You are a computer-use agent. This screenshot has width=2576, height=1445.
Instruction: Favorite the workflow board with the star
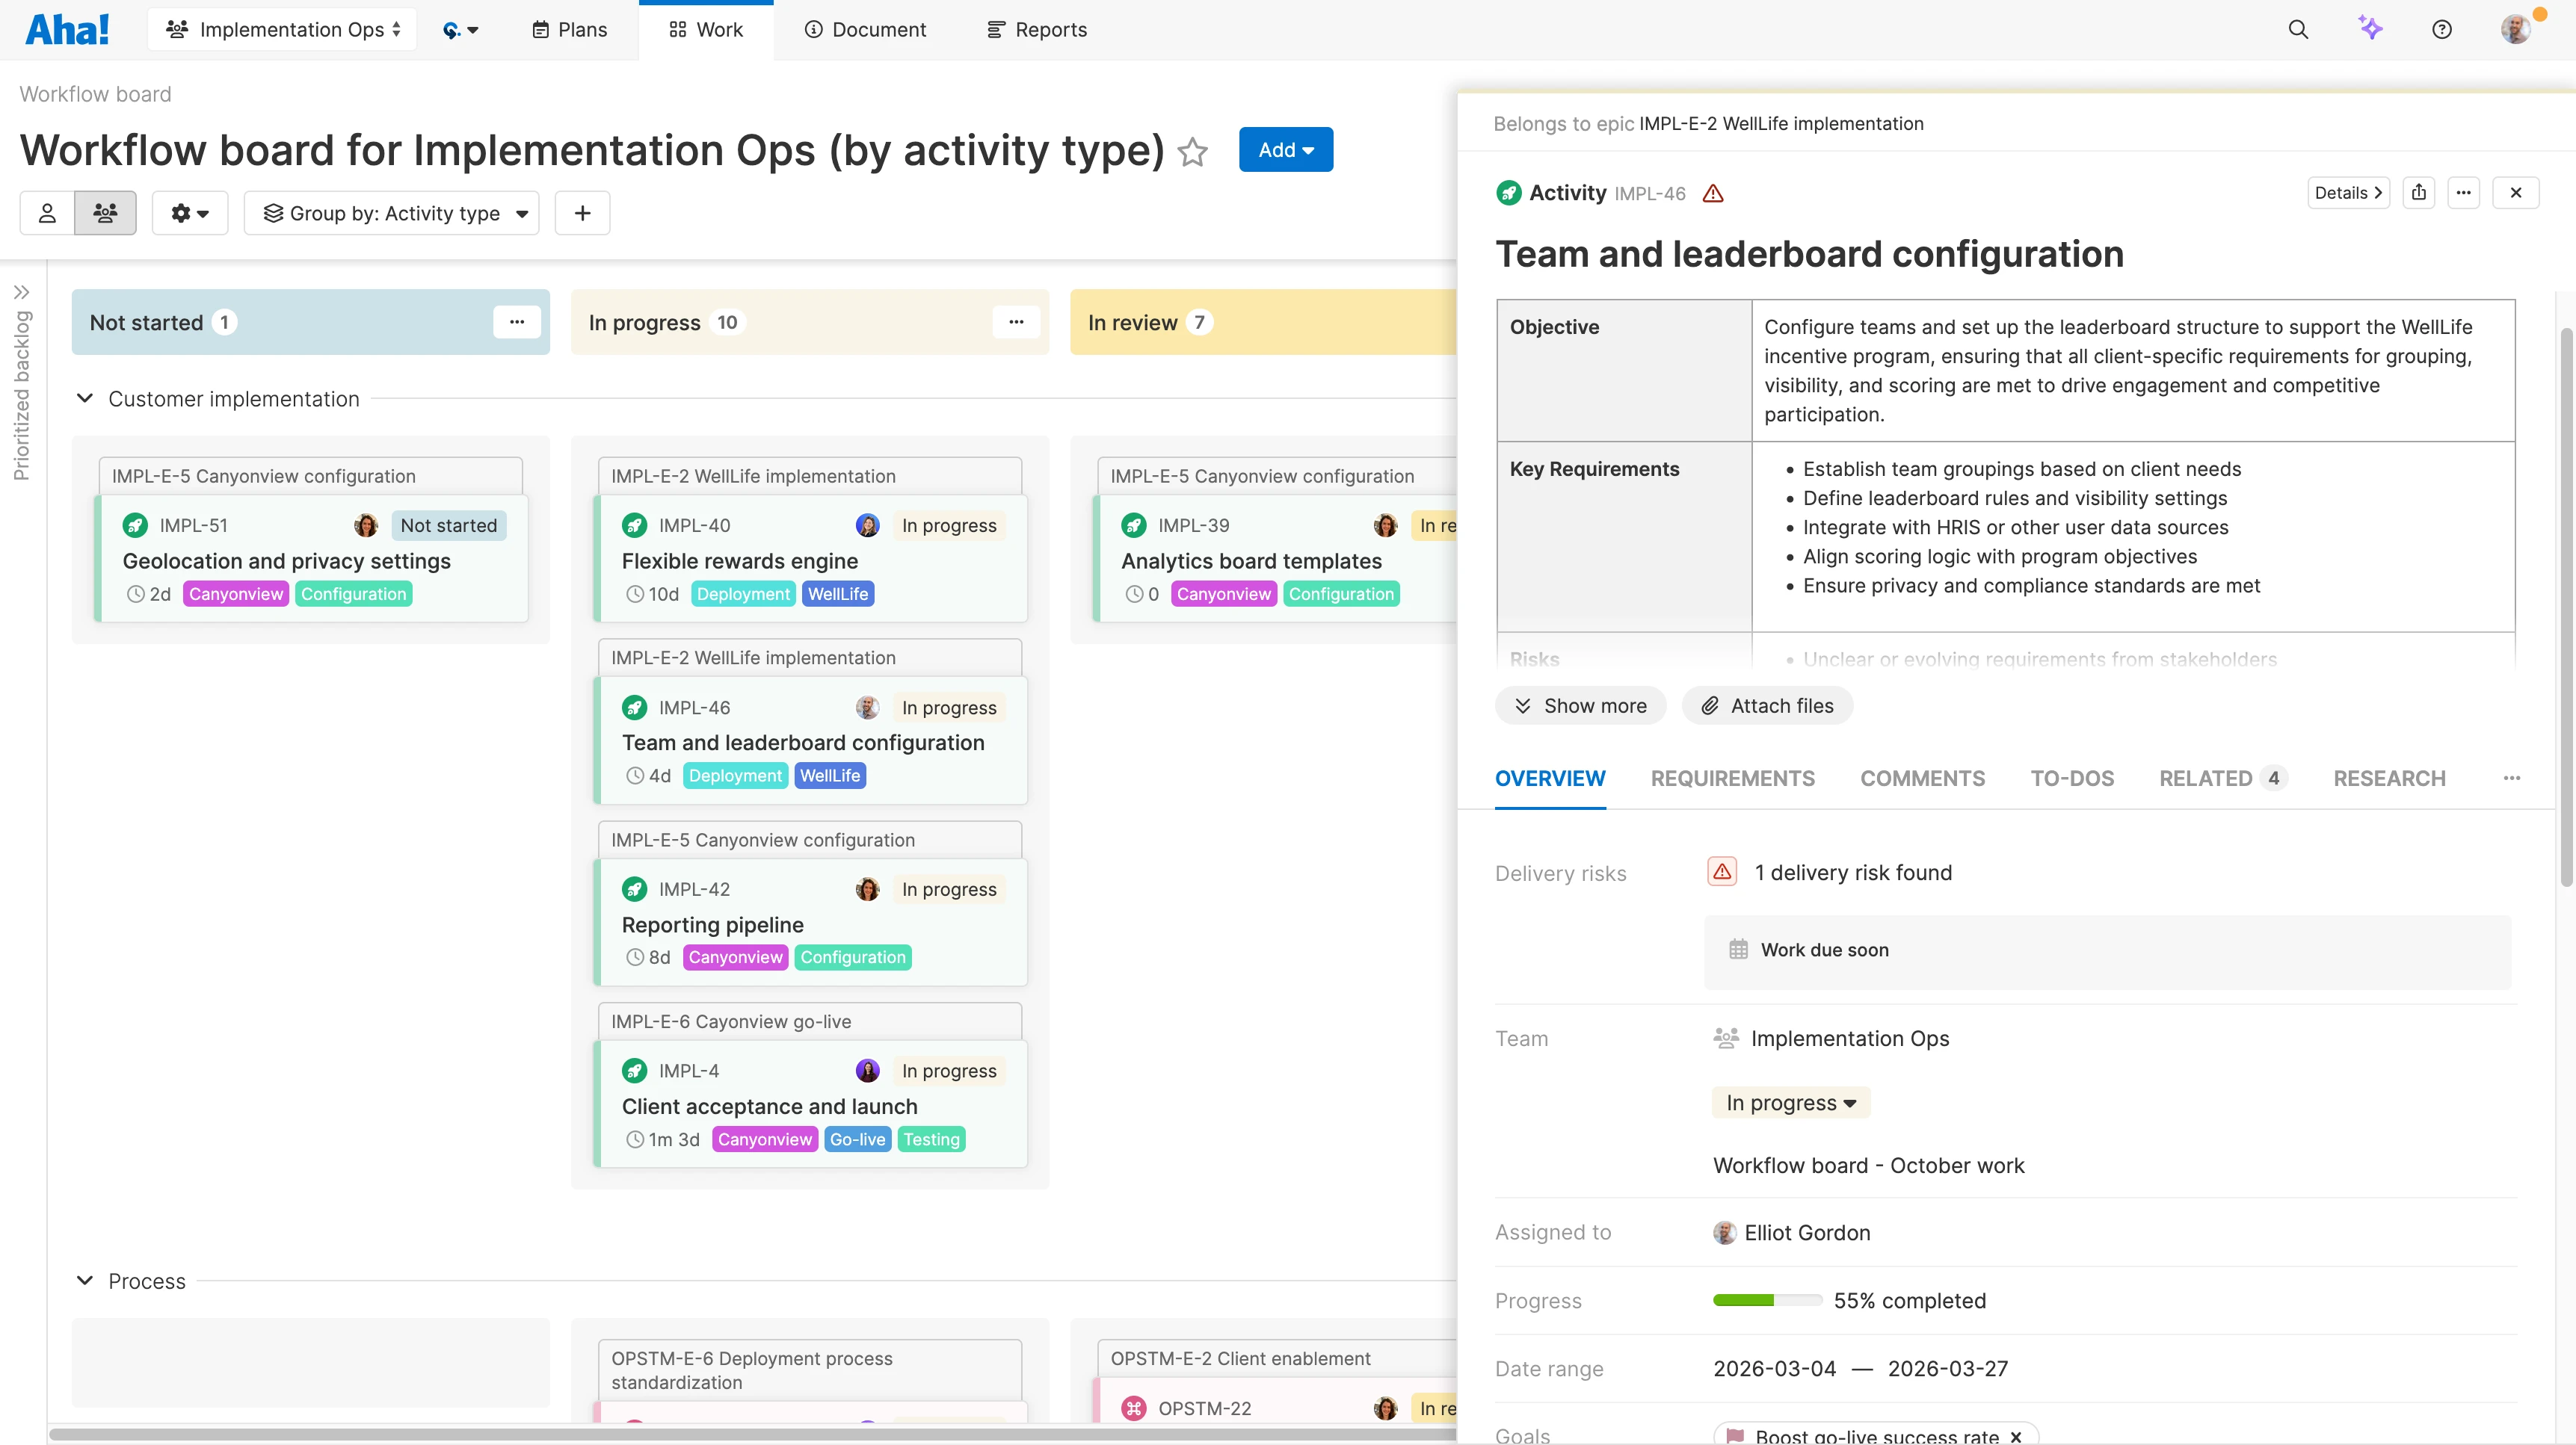point(1193,152)
